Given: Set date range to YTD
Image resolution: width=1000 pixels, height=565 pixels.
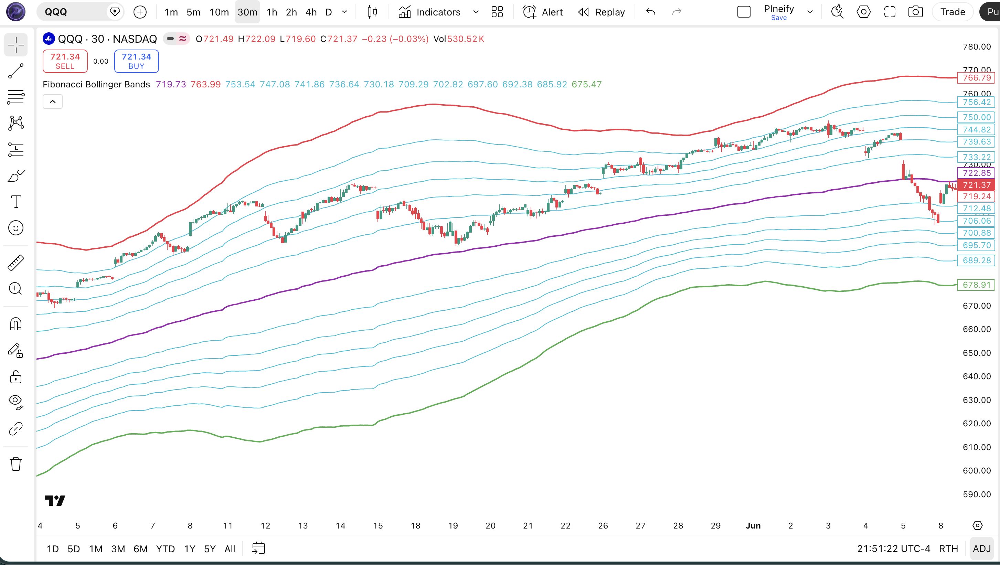Looking at the screenshot, I should [x=166, y=549].
